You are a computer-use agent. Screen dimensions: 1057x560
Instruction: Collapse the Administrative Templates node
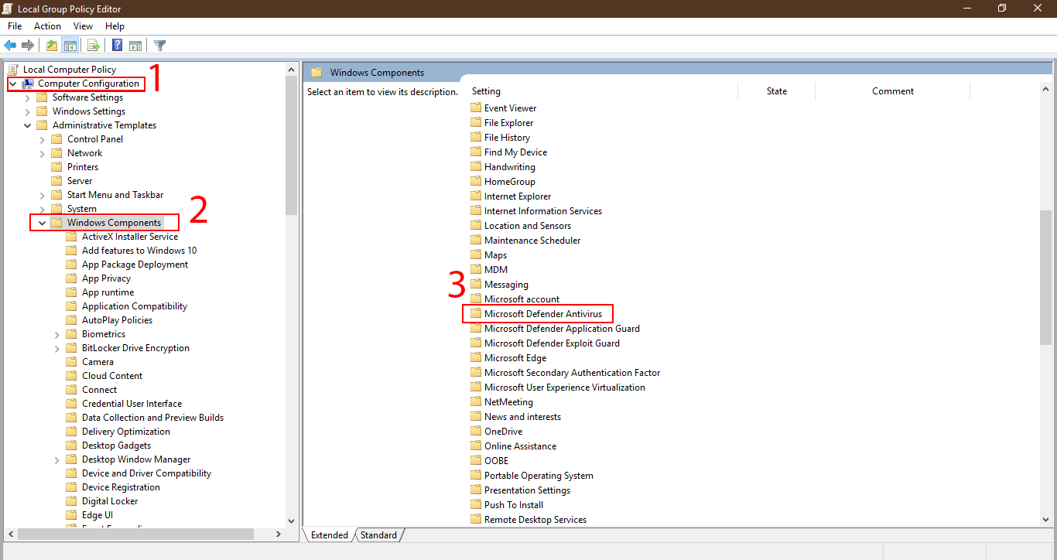(28, 125)
